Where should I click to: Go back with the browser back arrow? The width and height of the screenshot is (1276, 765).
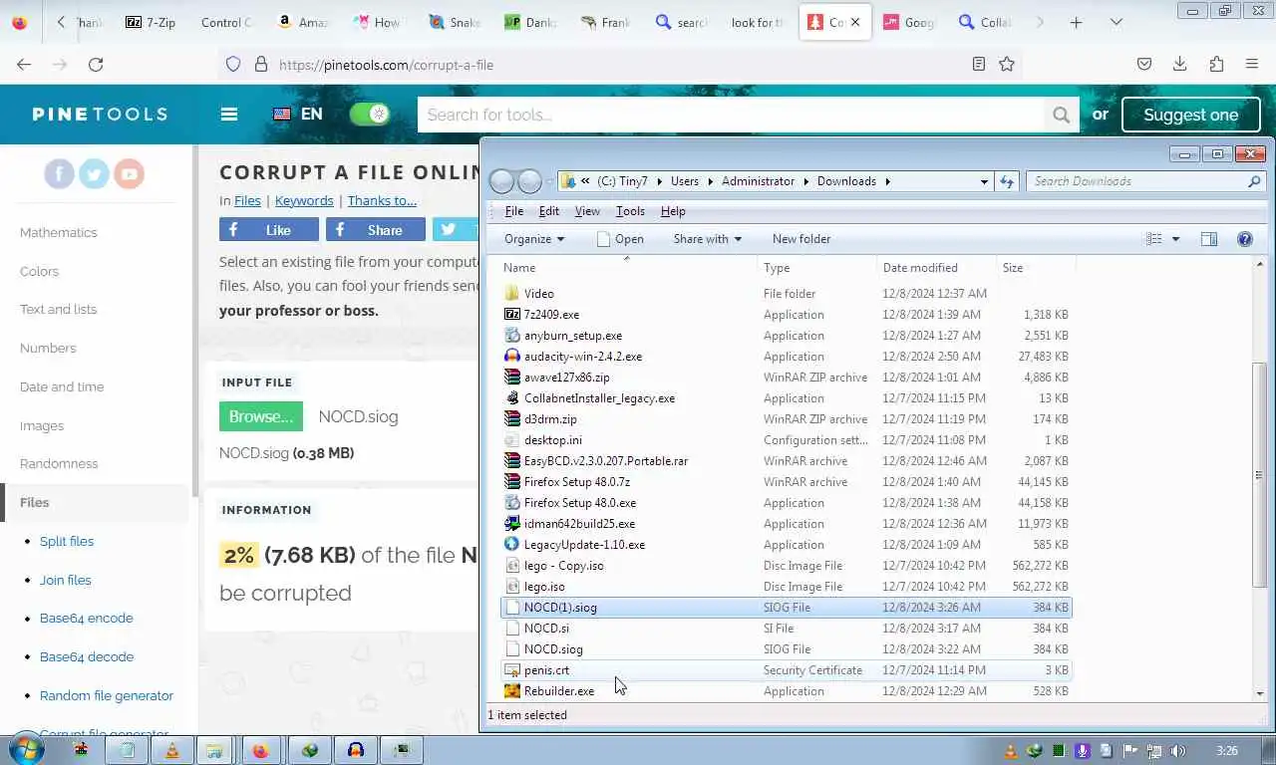pos(24,65)
